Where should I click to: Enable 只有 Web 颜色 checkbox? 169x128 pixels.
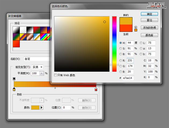55,75
